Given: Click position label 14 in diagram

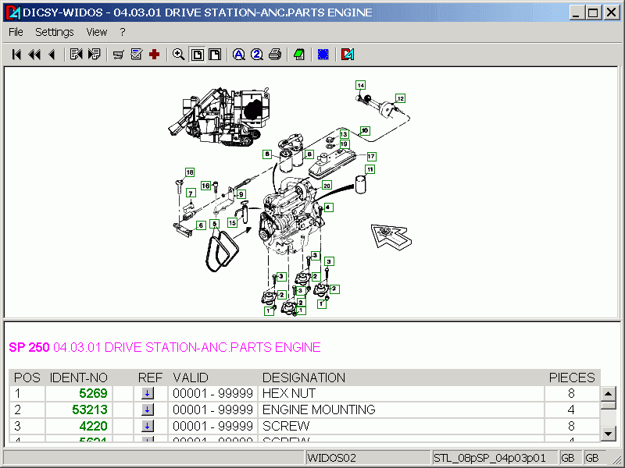Looking at the screenshot, I should pyautogui.click(x=361, y=85).
